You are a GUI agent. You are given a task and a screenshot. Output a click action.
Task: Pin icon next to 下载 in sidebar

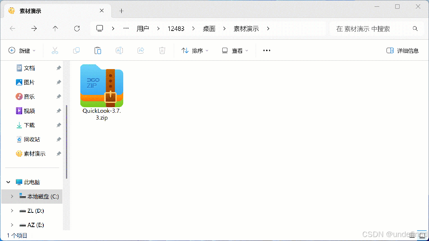58,125
